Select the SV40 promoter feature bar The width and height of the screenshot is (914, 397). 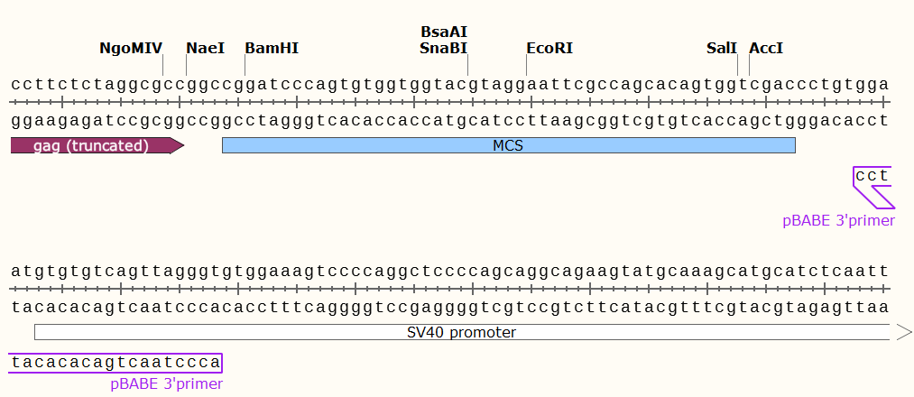coord(461,333)
